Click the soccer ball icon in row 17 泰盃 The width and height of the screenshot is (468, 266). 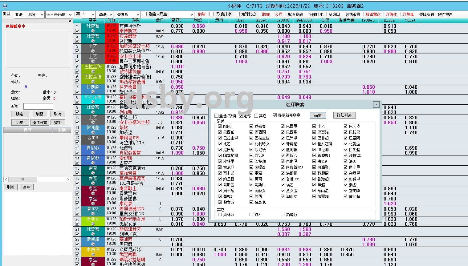tap(93, 193)
